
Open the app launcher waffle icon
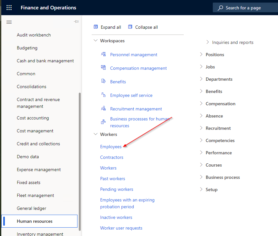tap(9, 7)
